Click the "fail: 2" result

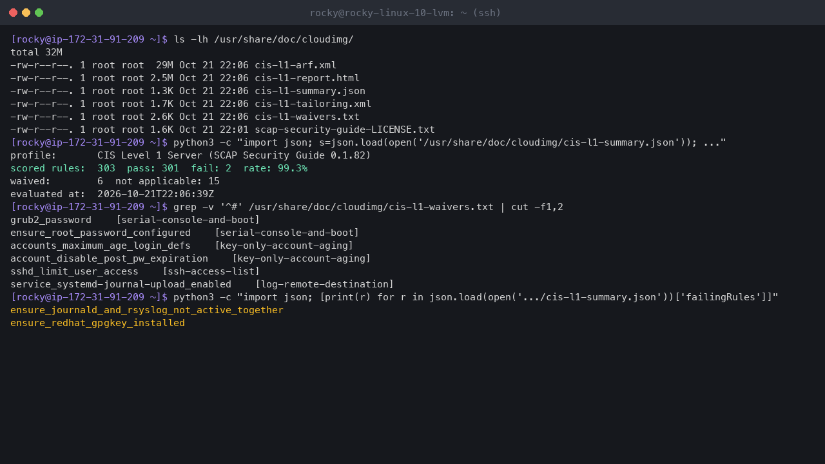211,168
